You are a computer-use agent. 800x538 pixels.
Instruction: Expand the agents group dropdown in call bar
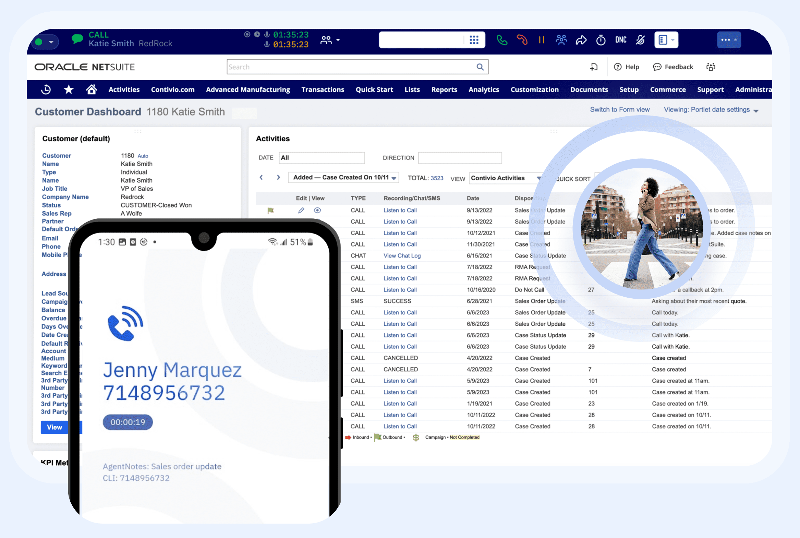(330, 40)
